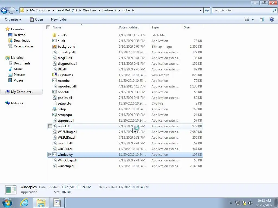Launch Internet Explorer from taskbar
The height and width of the screenshot is (208, 278).
(24, 203)
